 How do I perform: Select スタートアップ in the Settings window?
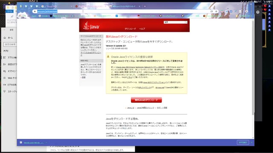pyautogui.click(x=10, y=91)
